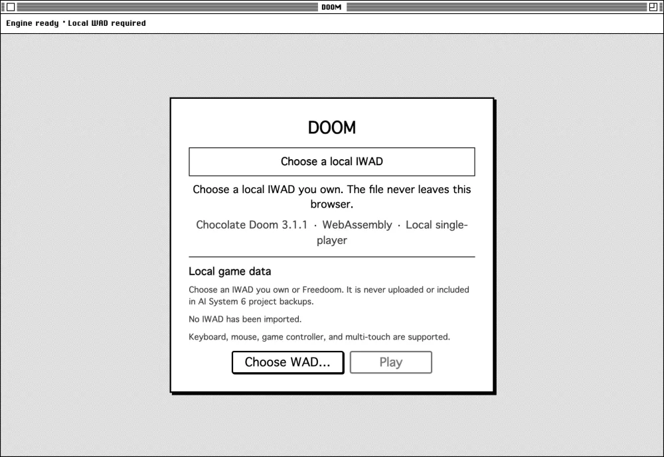Click the No IWAD has been imported text
This screenshot has width=664, height=457.
coord(245,319)
